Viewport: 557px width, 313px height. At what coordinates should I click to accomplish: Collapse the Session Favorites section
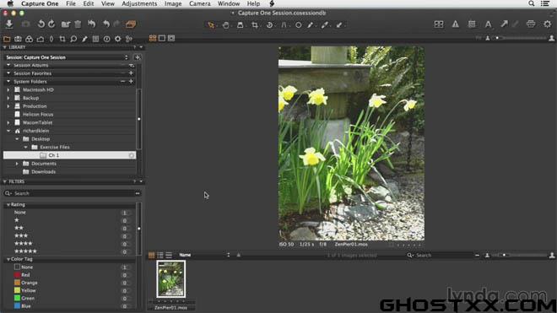(8, 73)
